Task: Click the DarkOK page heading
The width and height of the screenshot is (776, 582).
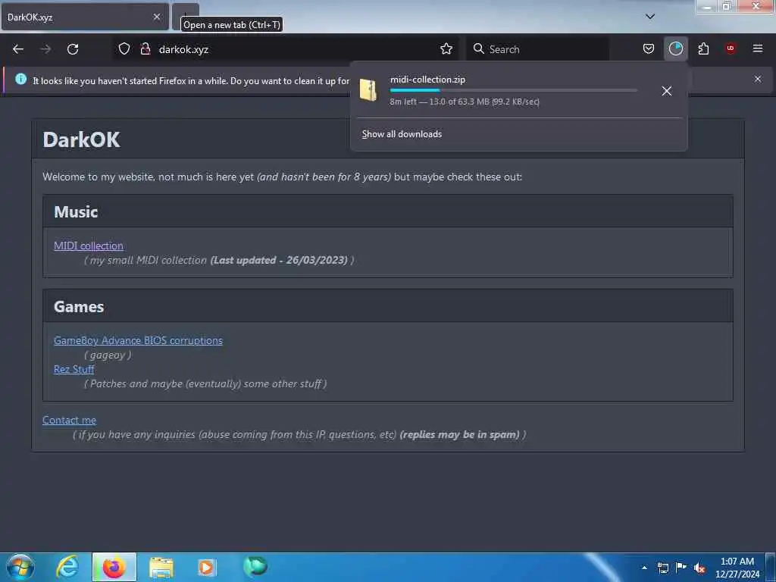Action: point(81,139)
